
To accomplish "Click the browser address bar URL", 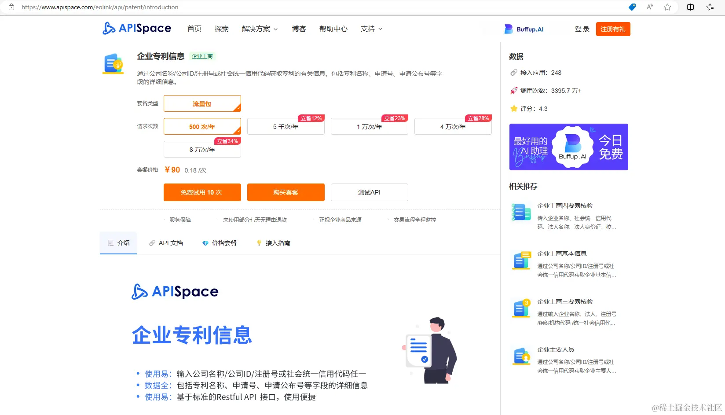I will coord(100,7).
